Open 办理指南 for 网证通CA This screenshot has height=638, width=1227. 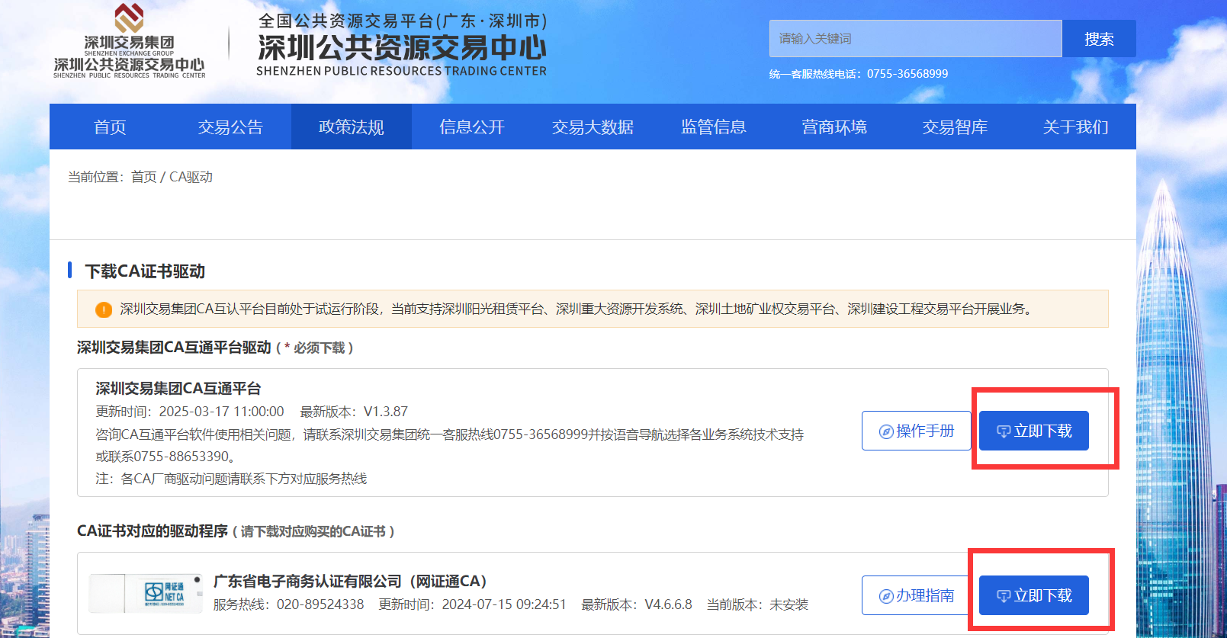(916, 595)
